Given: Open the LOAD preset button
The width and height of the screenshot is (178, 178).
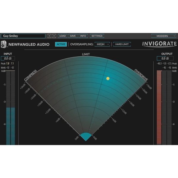Looking at the screenshot, I should click(63, 36).
